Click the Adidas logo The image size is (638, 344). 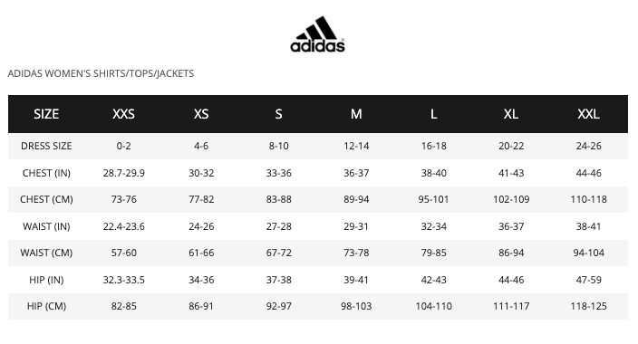(x=317, y=34)
